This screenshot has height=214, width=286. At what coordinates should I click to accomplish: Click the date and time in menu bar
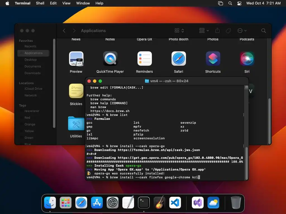pos(263,3)
